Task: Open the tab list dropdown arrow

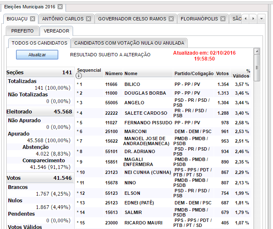Action: pyautogui.click(x=261, y=19)
